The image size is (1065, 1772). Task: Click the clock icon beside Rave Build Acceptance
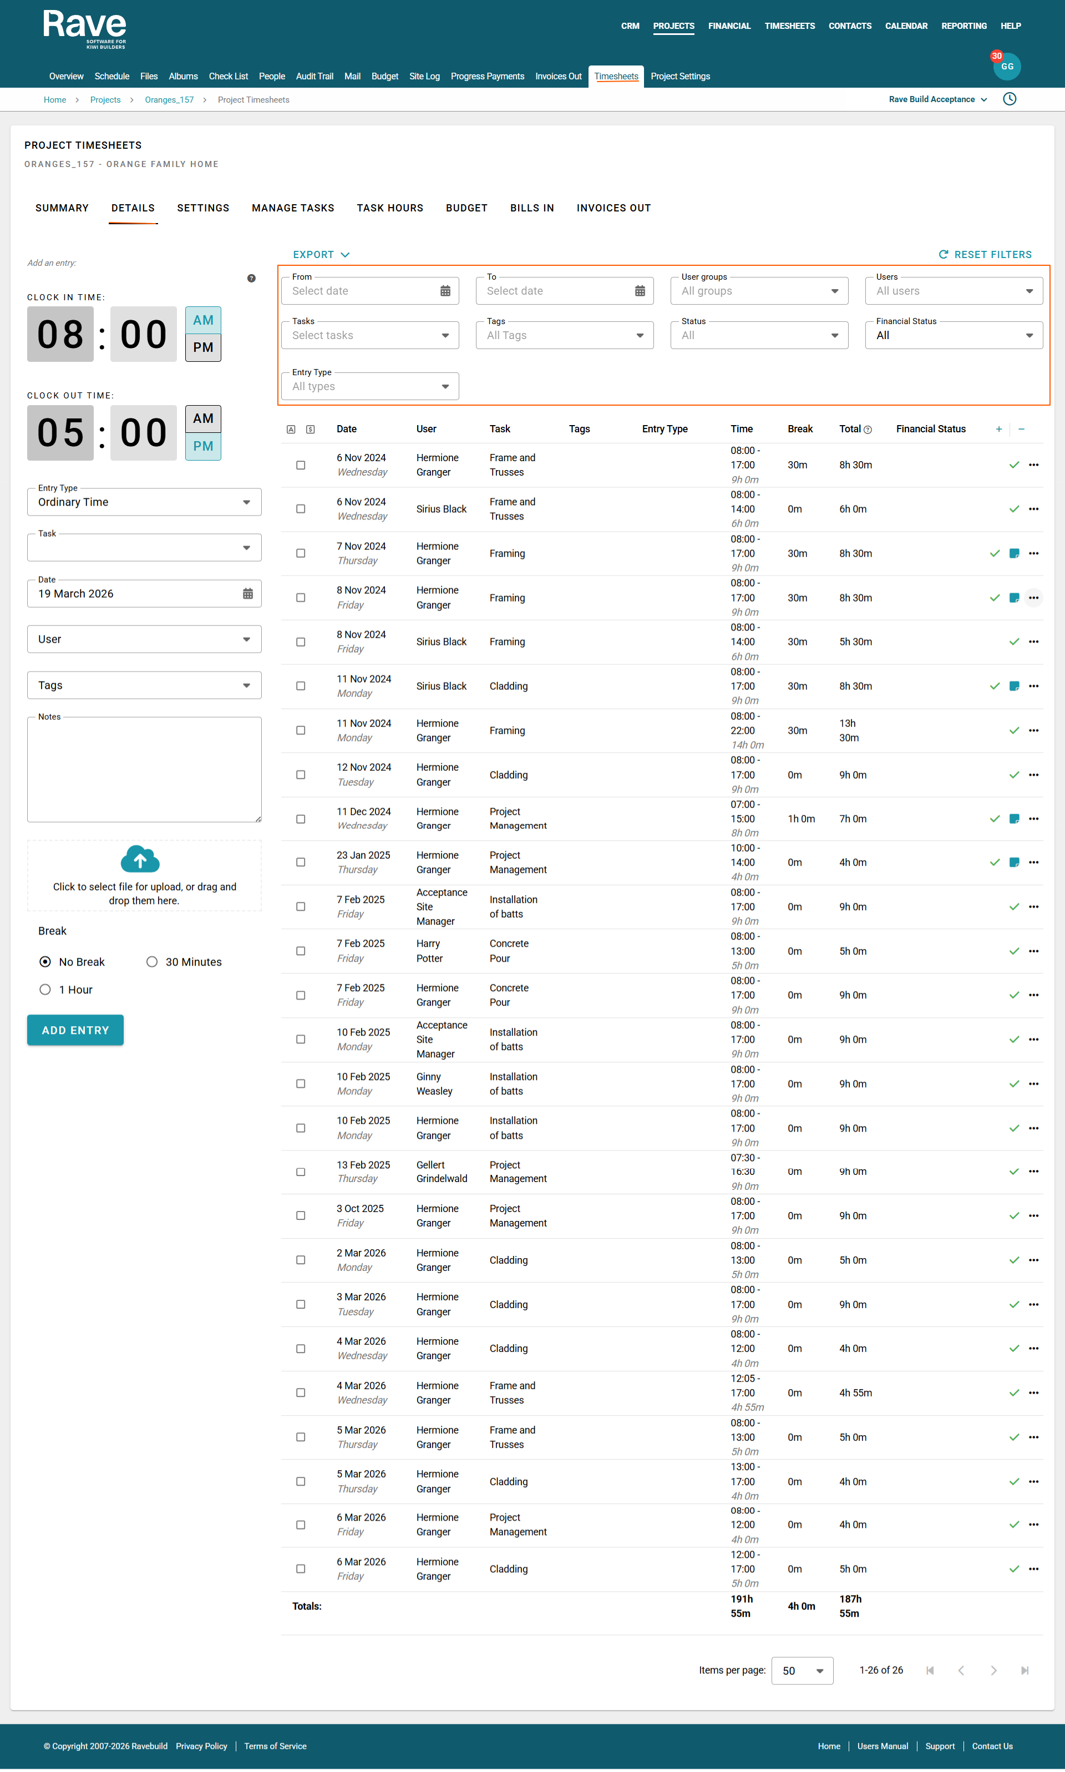[1009, 99]
